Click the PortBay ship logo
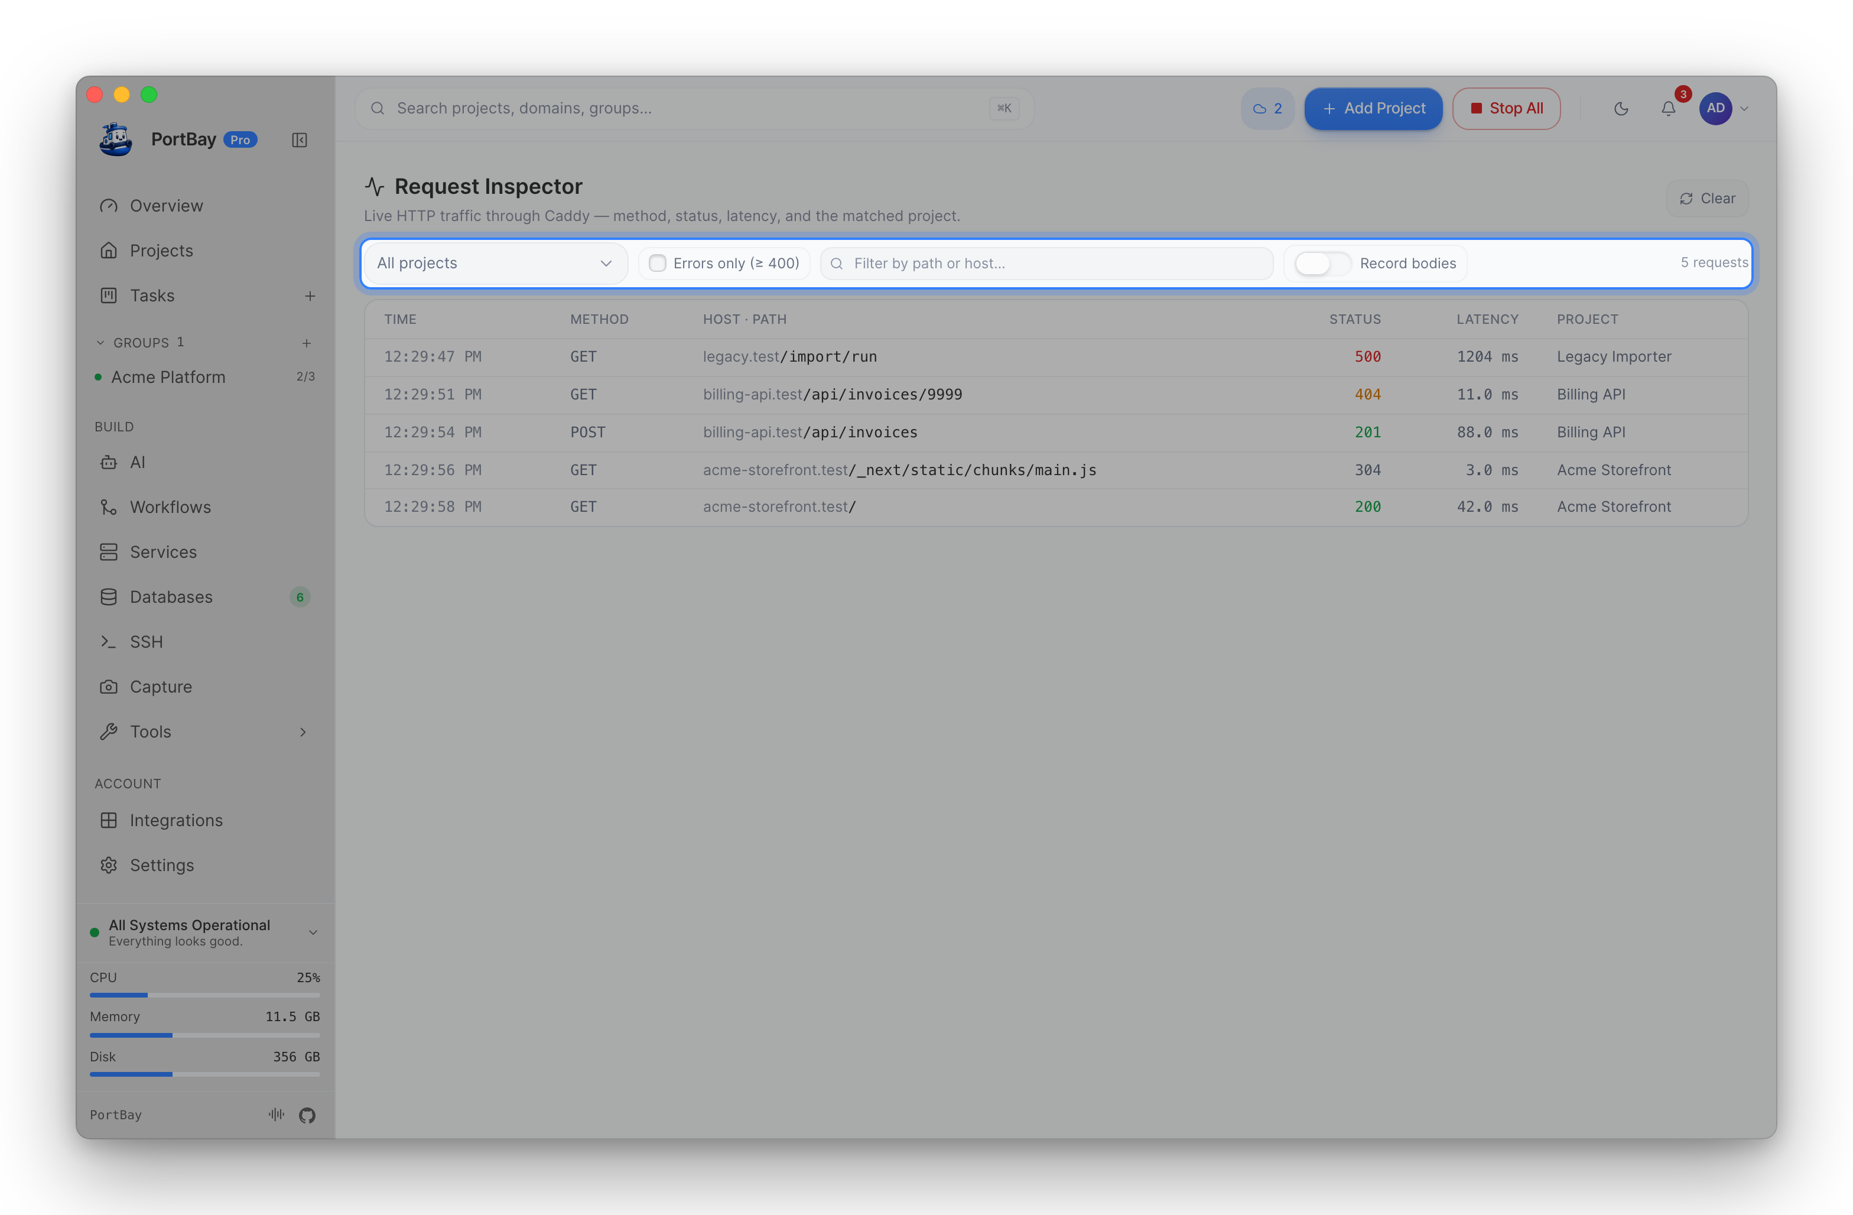The width and height of the screenshot is (1853, 1215). click(115, 140)
